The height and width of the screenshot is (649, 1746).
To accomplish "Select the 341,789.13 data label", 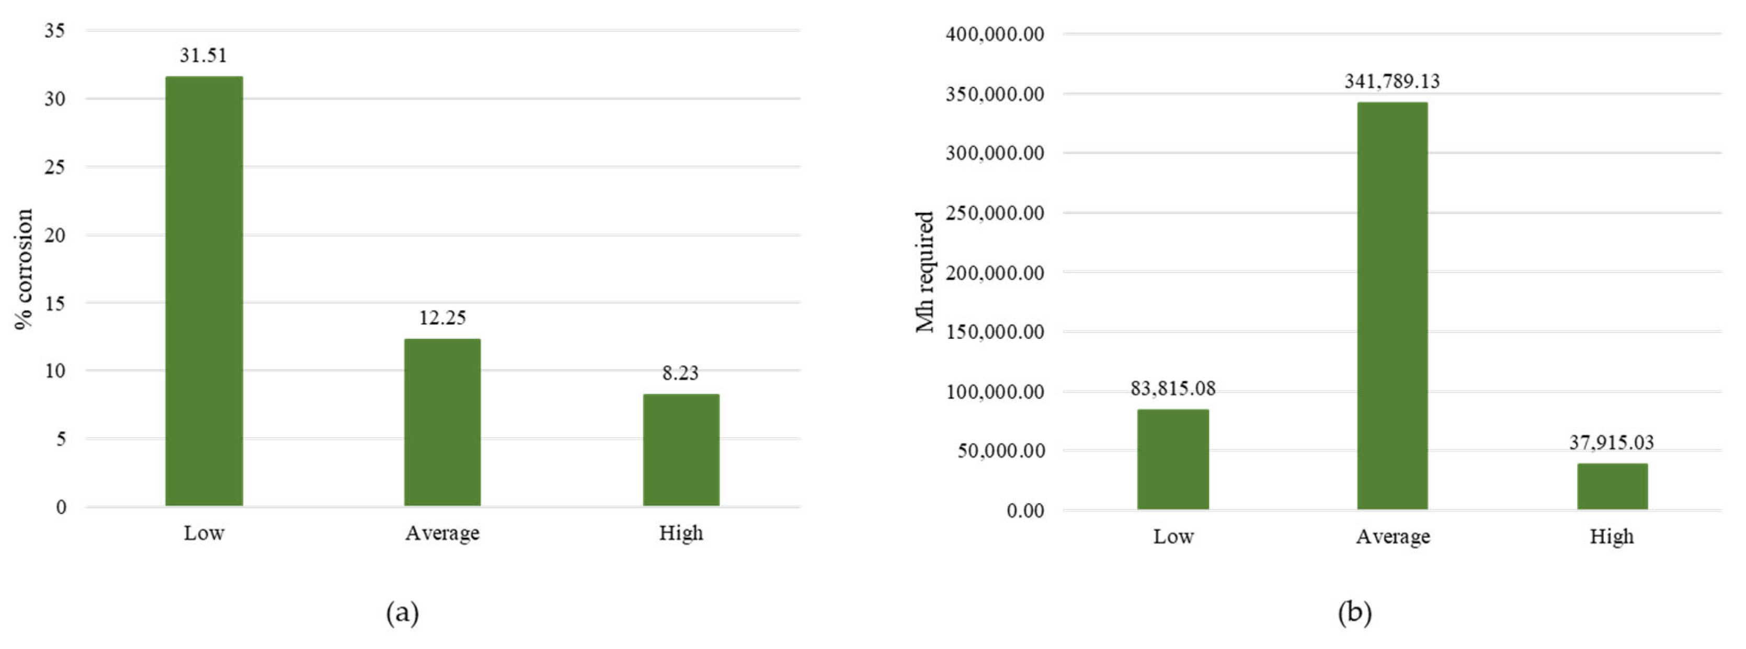I will tap(1392, 82).
